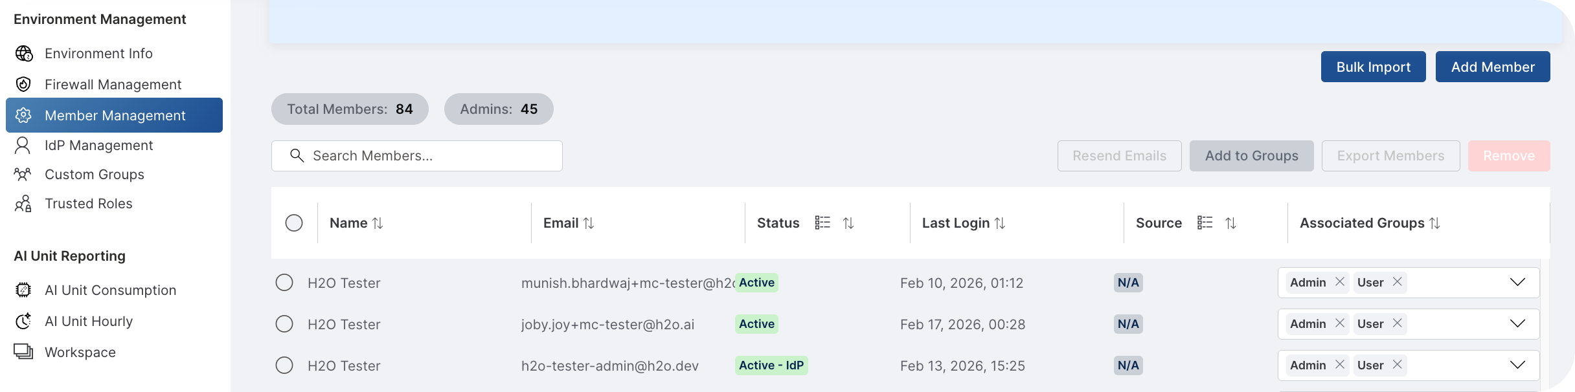This screenshot has height=392, width=1575.
Task: Sort by Last Login arrows icon
Action: coord(999,223)
